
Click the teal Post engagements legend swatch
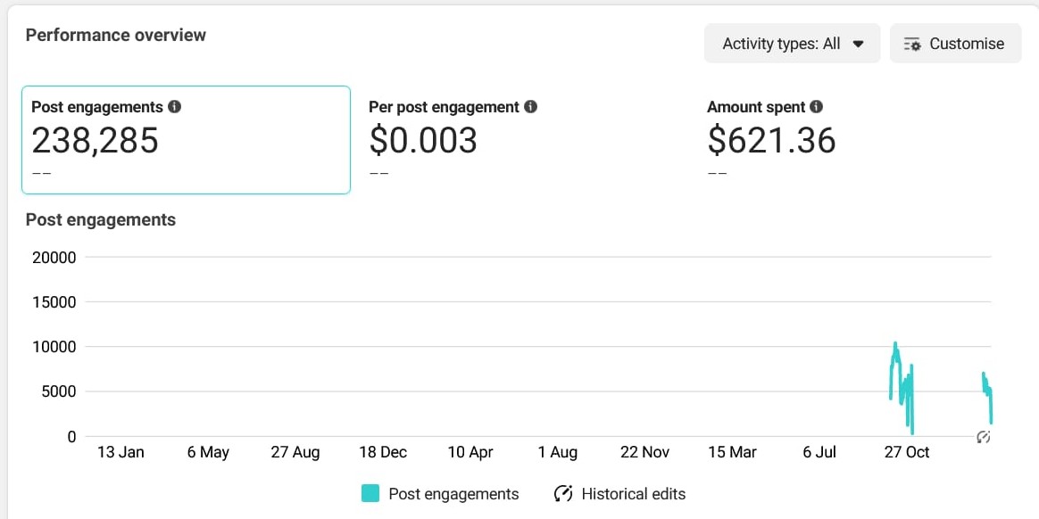point(370,494)
